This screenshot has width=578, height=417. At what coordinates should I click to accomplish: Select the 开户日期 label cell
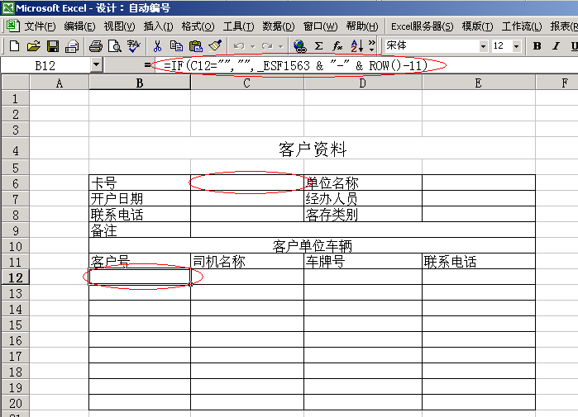tap(140, 199)
